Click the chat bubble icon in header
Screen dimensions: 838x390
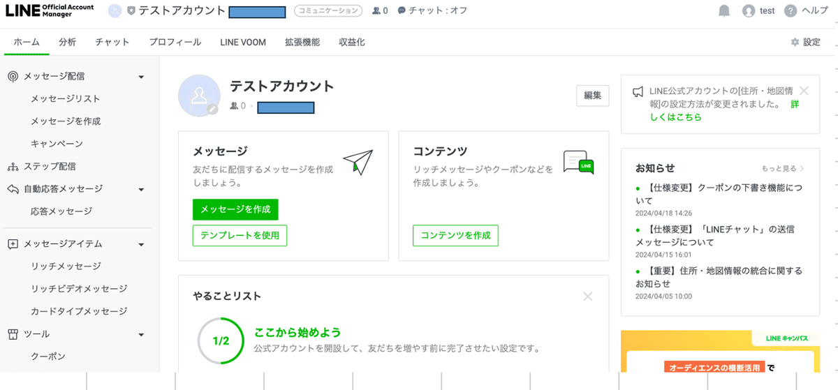[402, 10]
